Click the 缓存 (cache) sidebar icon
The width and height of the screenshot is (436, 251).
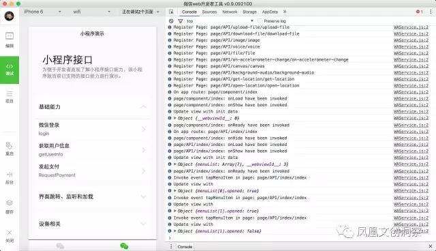coord(10,207)
